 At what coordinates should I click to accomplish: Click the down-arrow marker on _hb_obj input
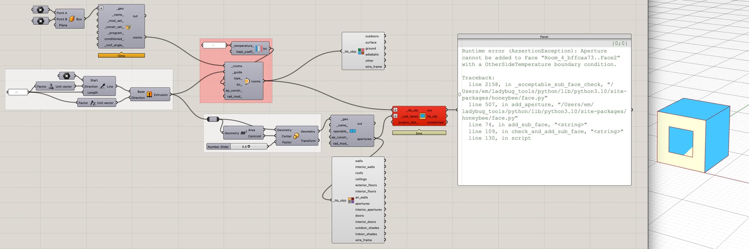click(x=395, y=110)
